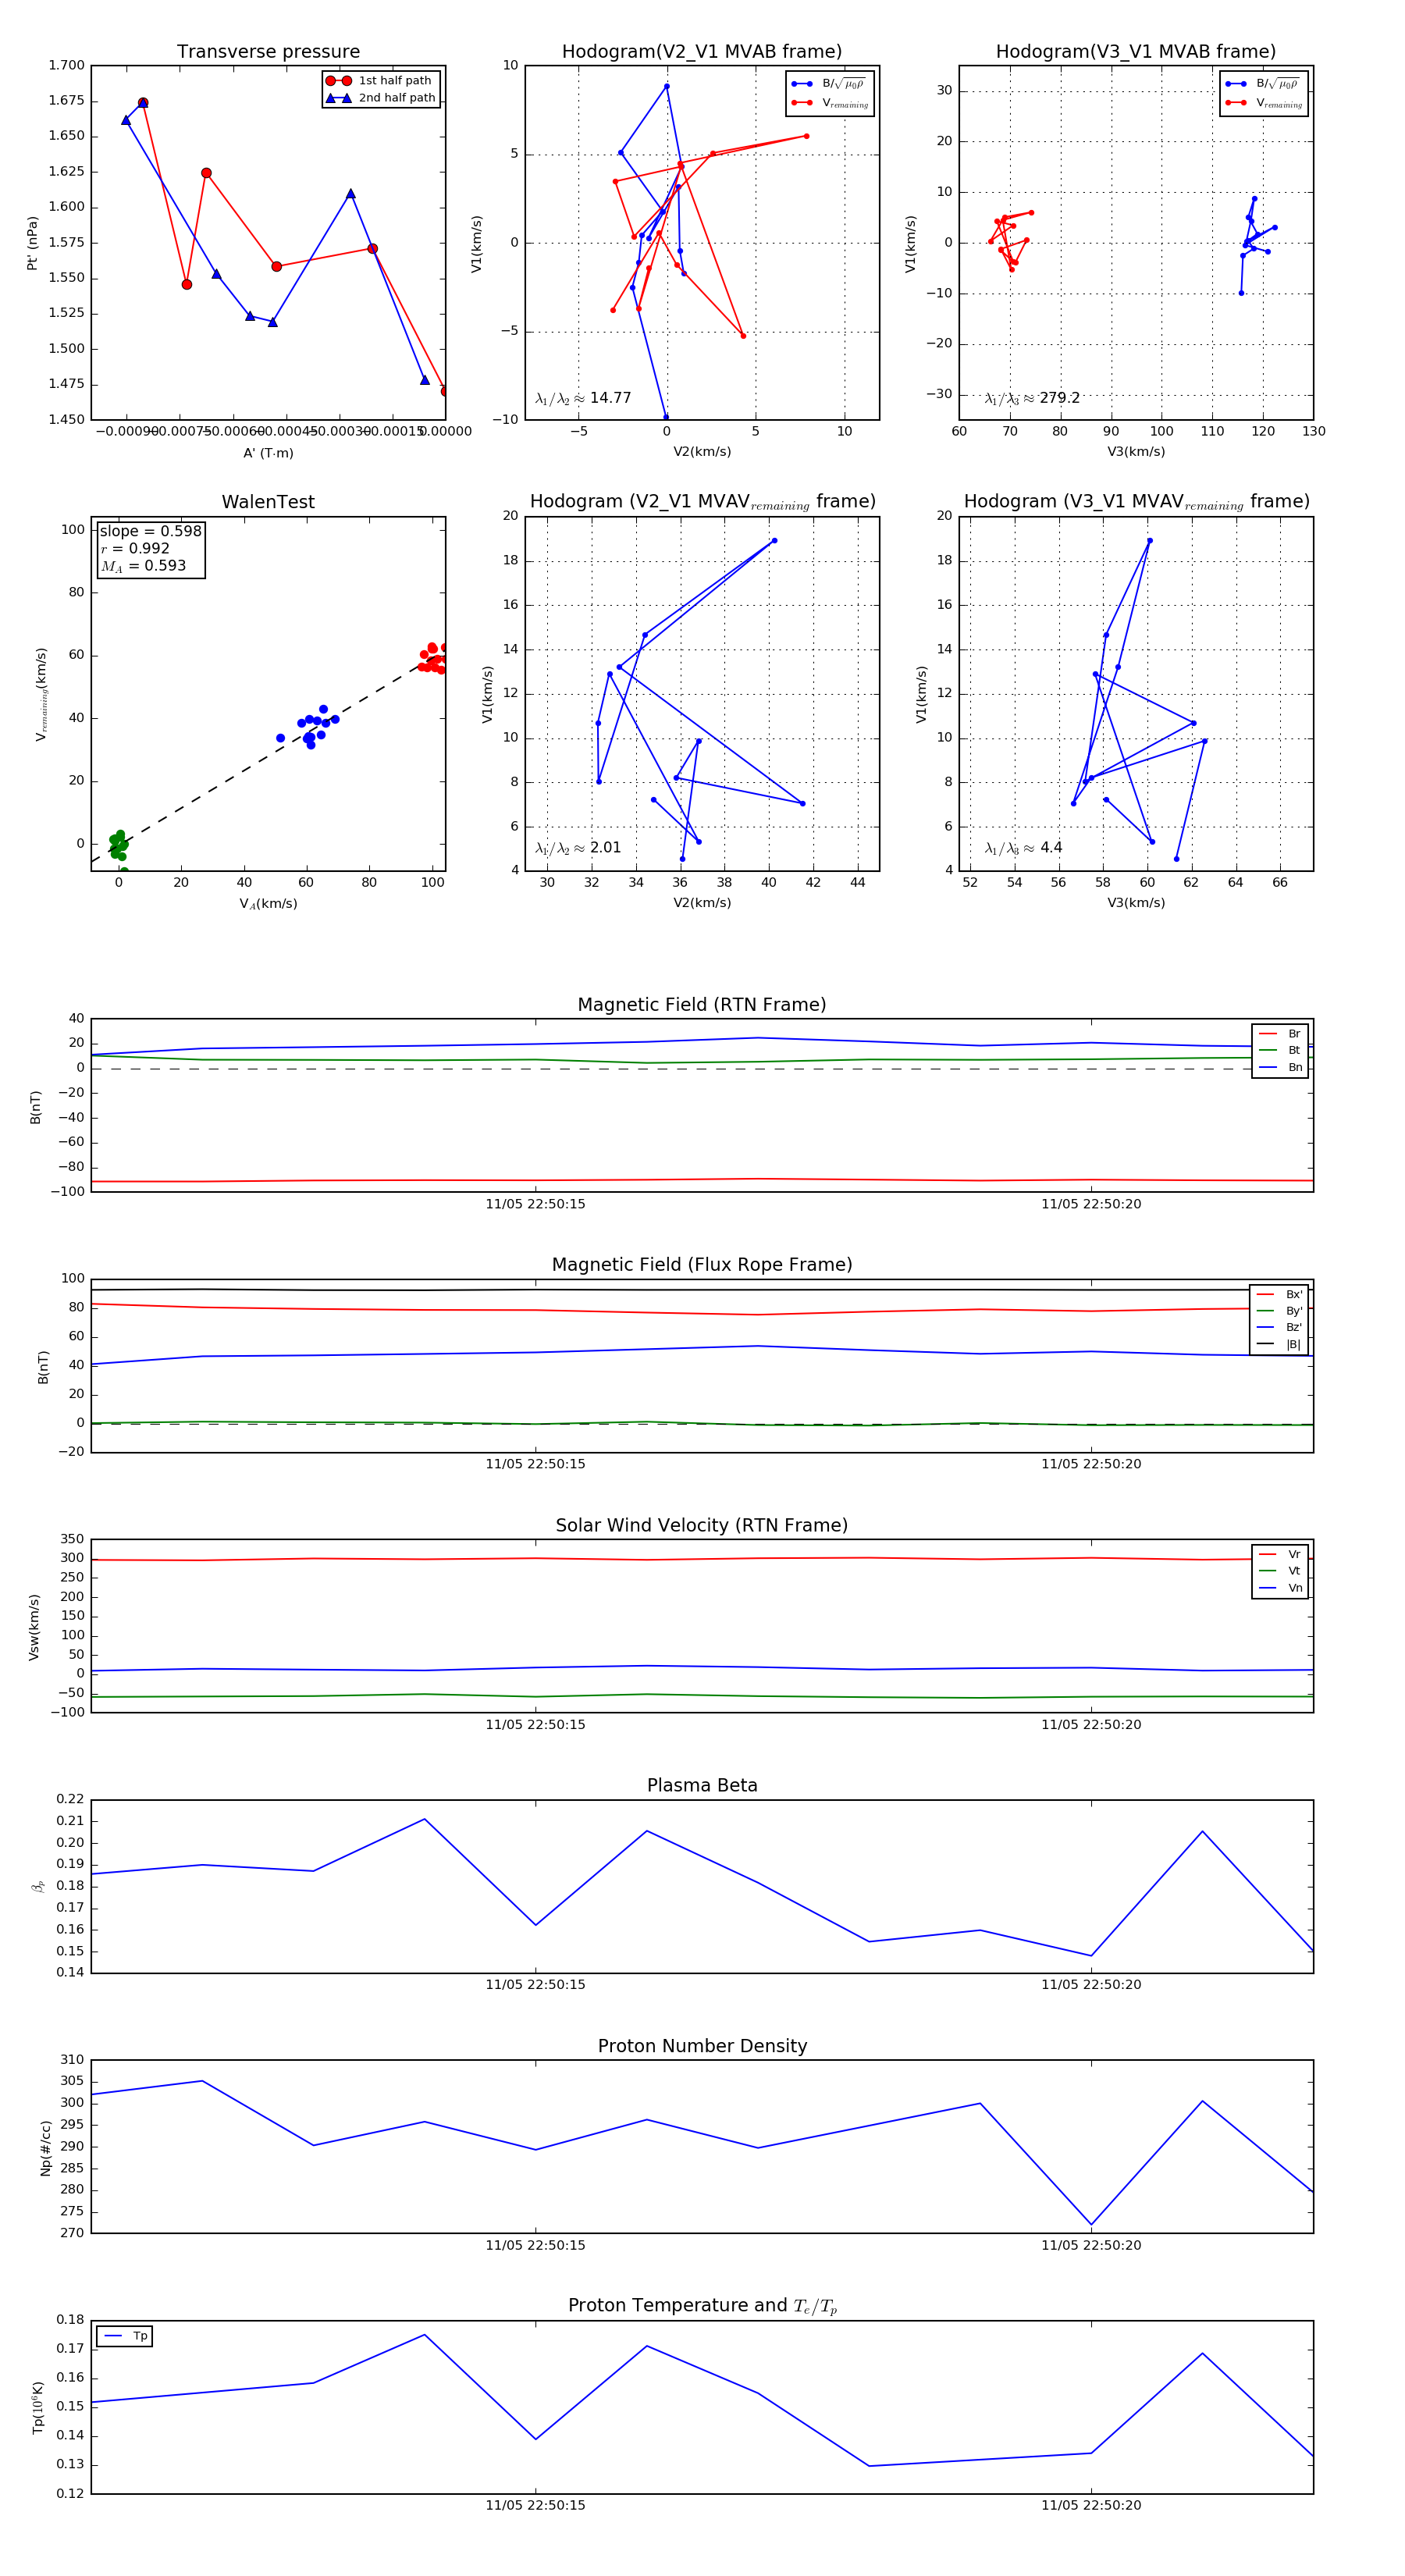Click the 'WalenTest' plot title

268,502
